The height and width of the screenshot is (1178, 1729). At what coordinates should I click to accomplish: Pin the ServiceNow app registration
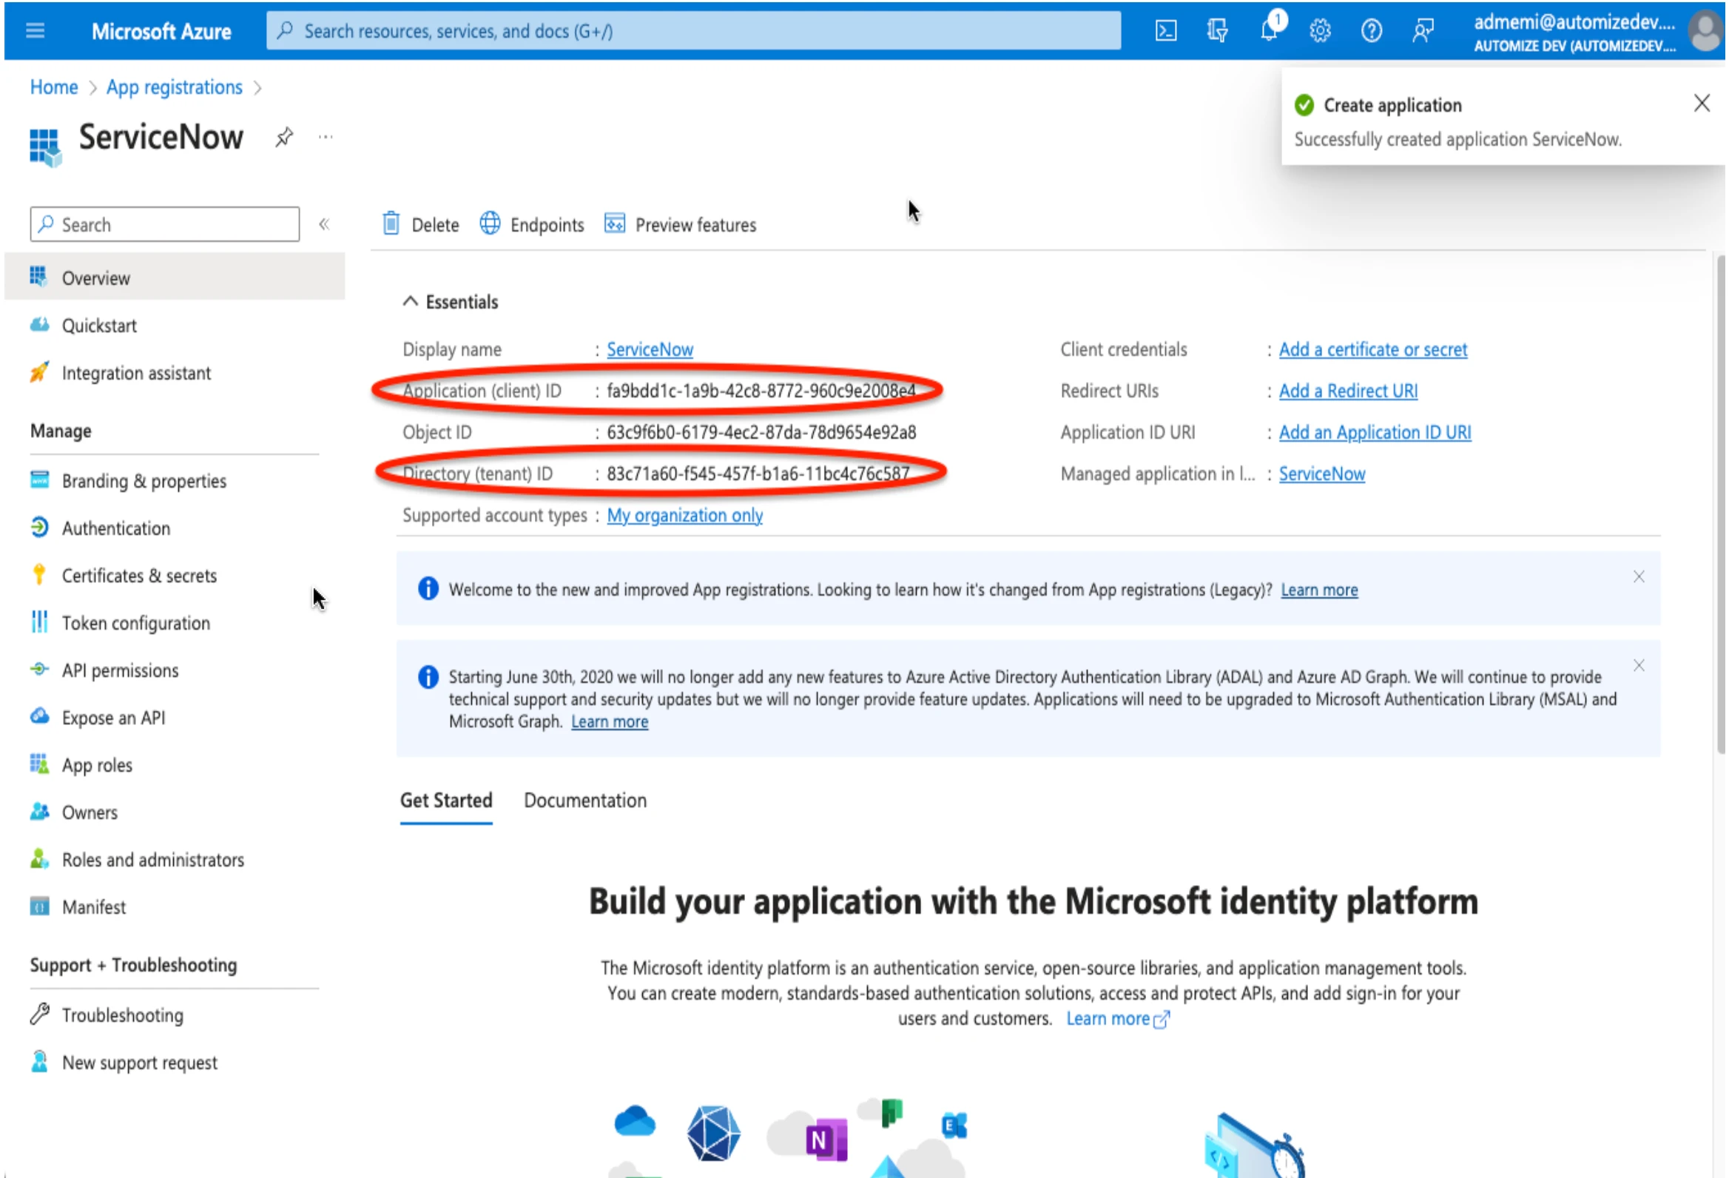(x=283, y=137)
